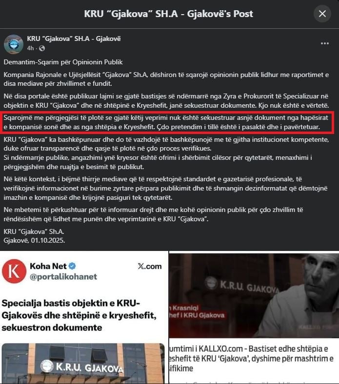This screenshot has height=384, width=339.
Task: Close the post dialog with X button
Action: point(322,14)
